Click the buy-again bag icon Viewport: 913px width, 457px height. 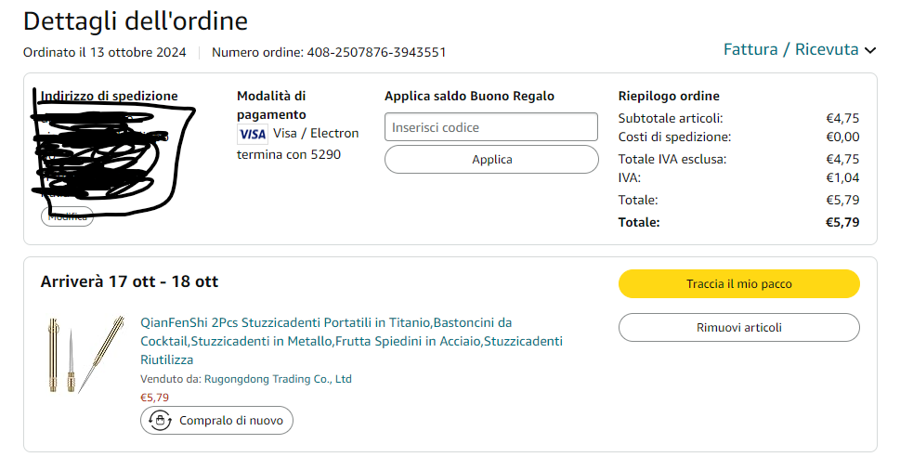coord(160,421)
